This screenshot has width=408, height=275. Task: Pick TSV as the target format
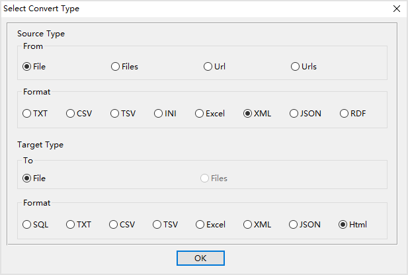click(165, 225)
